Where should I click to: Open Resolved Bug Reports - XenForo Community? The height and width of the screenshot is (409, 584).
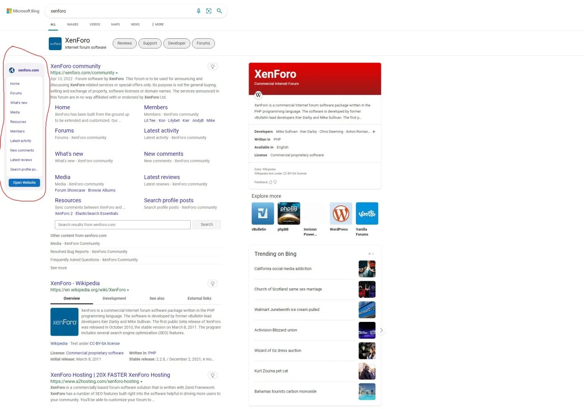pyautogui.click(x=89, y=252)
